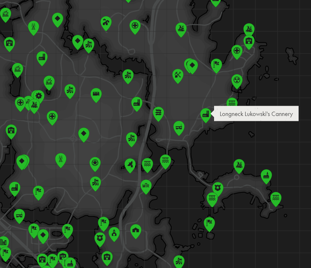Select the Longneck Lukowski's Cannery factory marker
The width and height of the screenshot is (311, 268).
pos(206,115)
